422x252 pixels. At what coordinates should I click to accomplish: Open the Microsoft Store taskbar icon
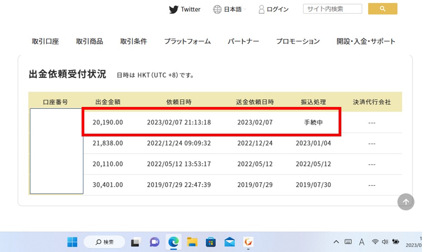coord(211,242)
